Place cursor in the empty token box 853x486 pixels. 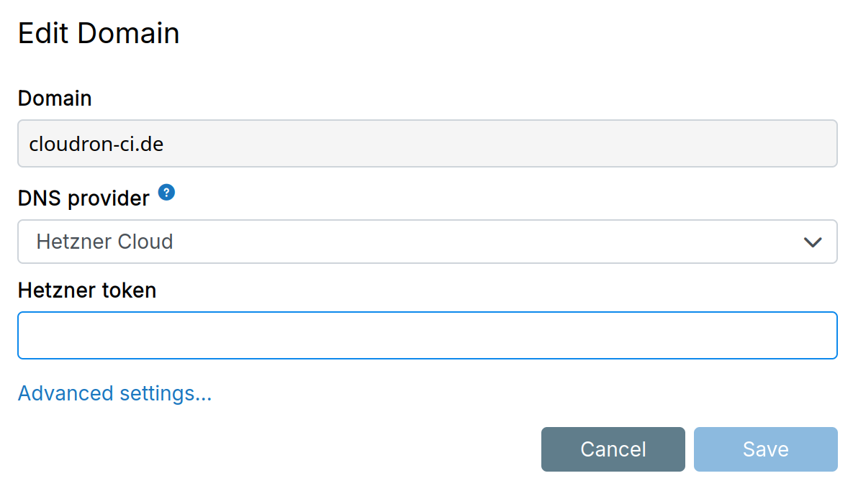[x=427, y=335]
